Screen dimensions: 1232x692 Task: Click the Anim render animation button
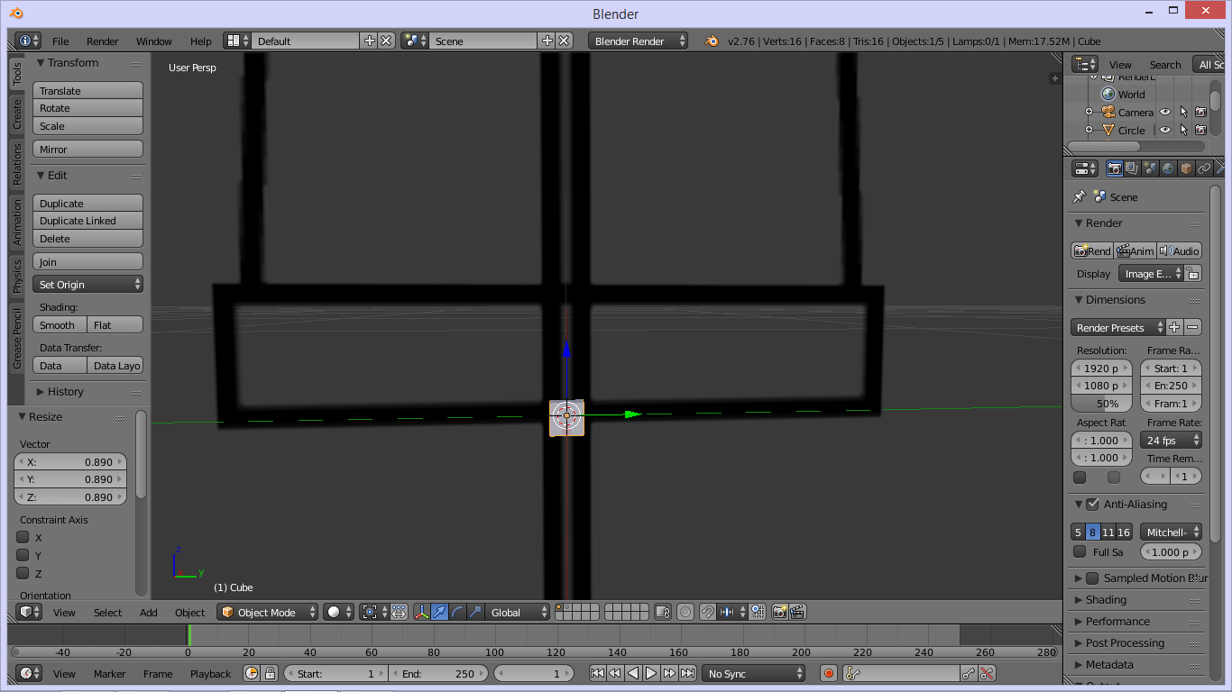point(1135,250)
